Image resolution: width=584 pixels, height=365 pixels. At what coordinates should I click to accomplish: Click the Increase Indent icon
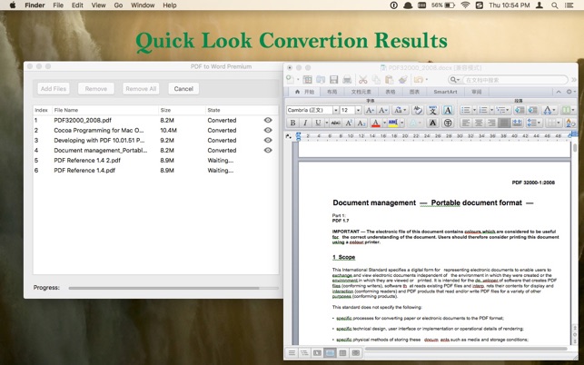pos(533,110)
